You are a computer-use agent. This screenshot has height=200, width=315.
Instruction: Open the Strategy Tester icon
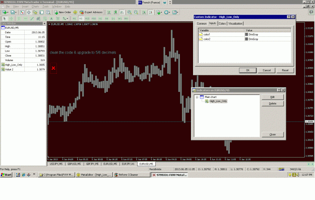48,12
